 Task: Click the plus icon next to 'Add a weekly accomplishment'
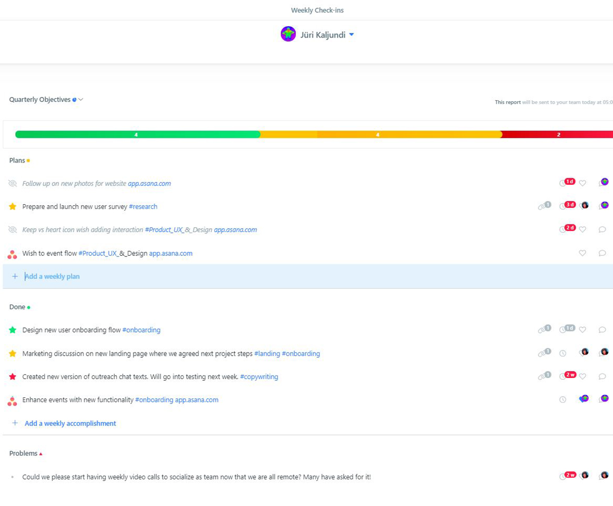pos(15,423)
